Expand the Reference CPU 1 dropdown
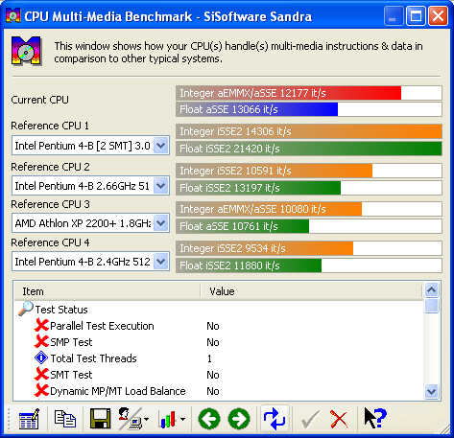 click(x=160, y=146)
